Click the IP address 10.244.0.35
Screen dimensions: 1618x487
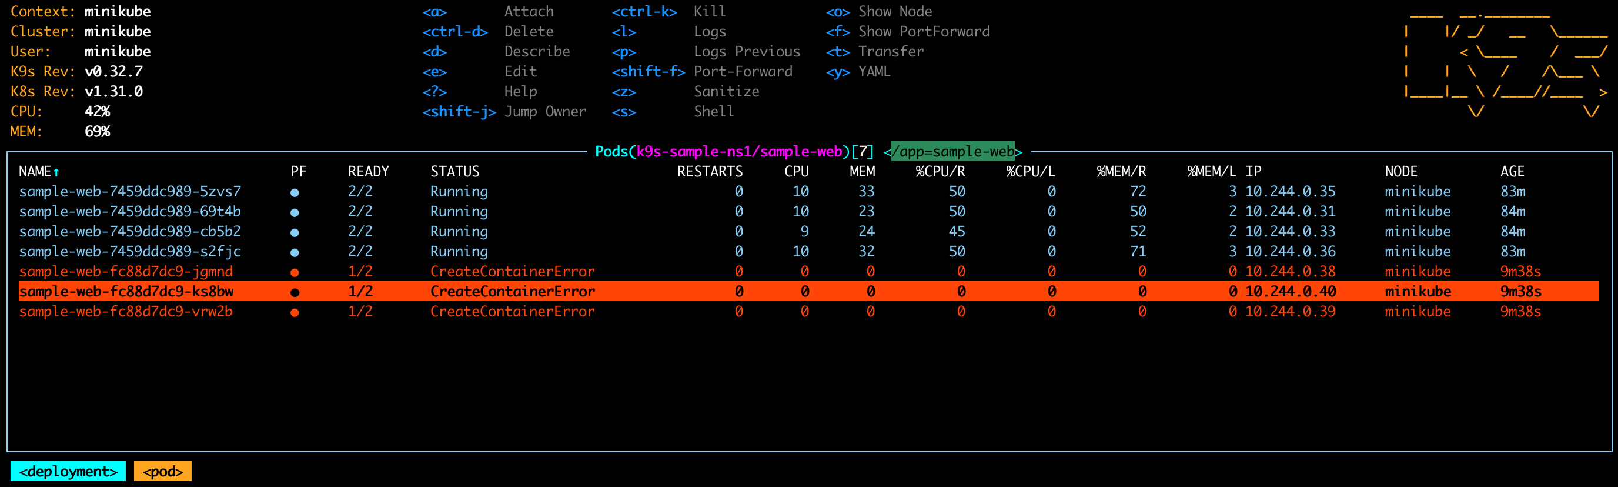point(1290,192)
